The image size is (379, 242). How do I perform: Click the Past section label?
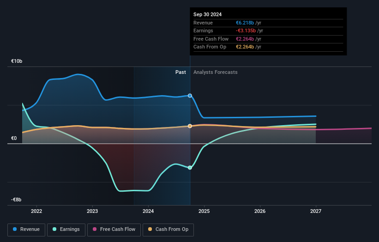(x=180, y=73)
